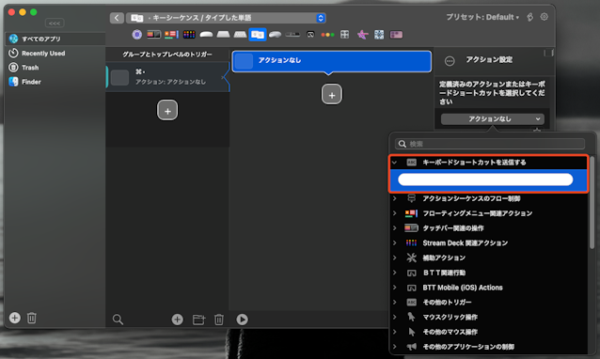
Task: Click the その他のトリガー category row
Action: [x=489, y=303]
